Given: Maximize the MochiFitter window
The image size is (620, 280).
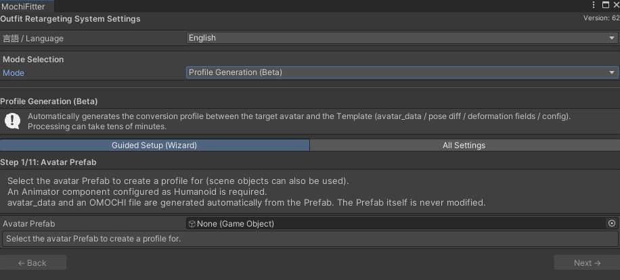Looking at the screenshot, I should click(x=605, y=5).
